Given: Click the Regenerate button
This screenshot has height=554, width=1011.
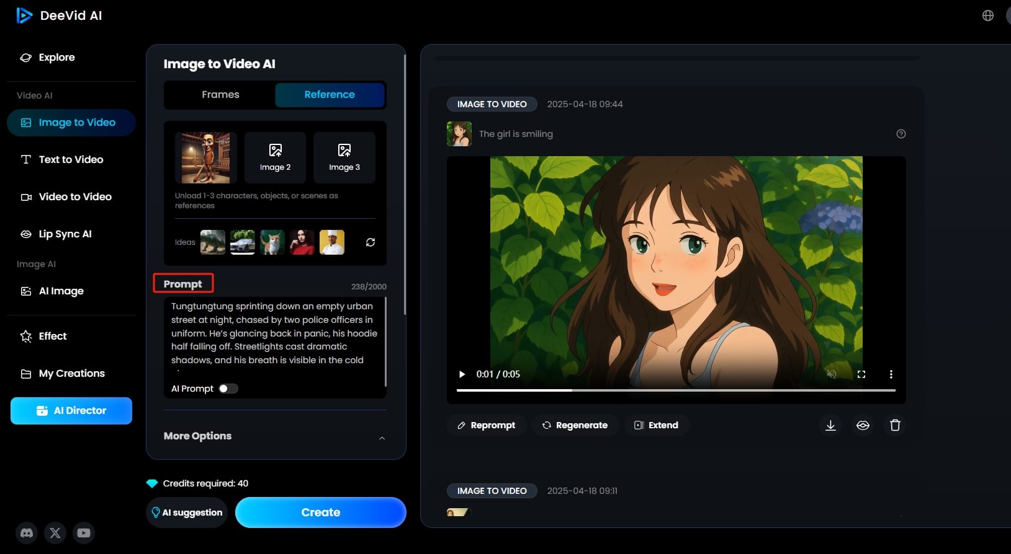Looking at the screenshot, I should click(x=575, y=425).
